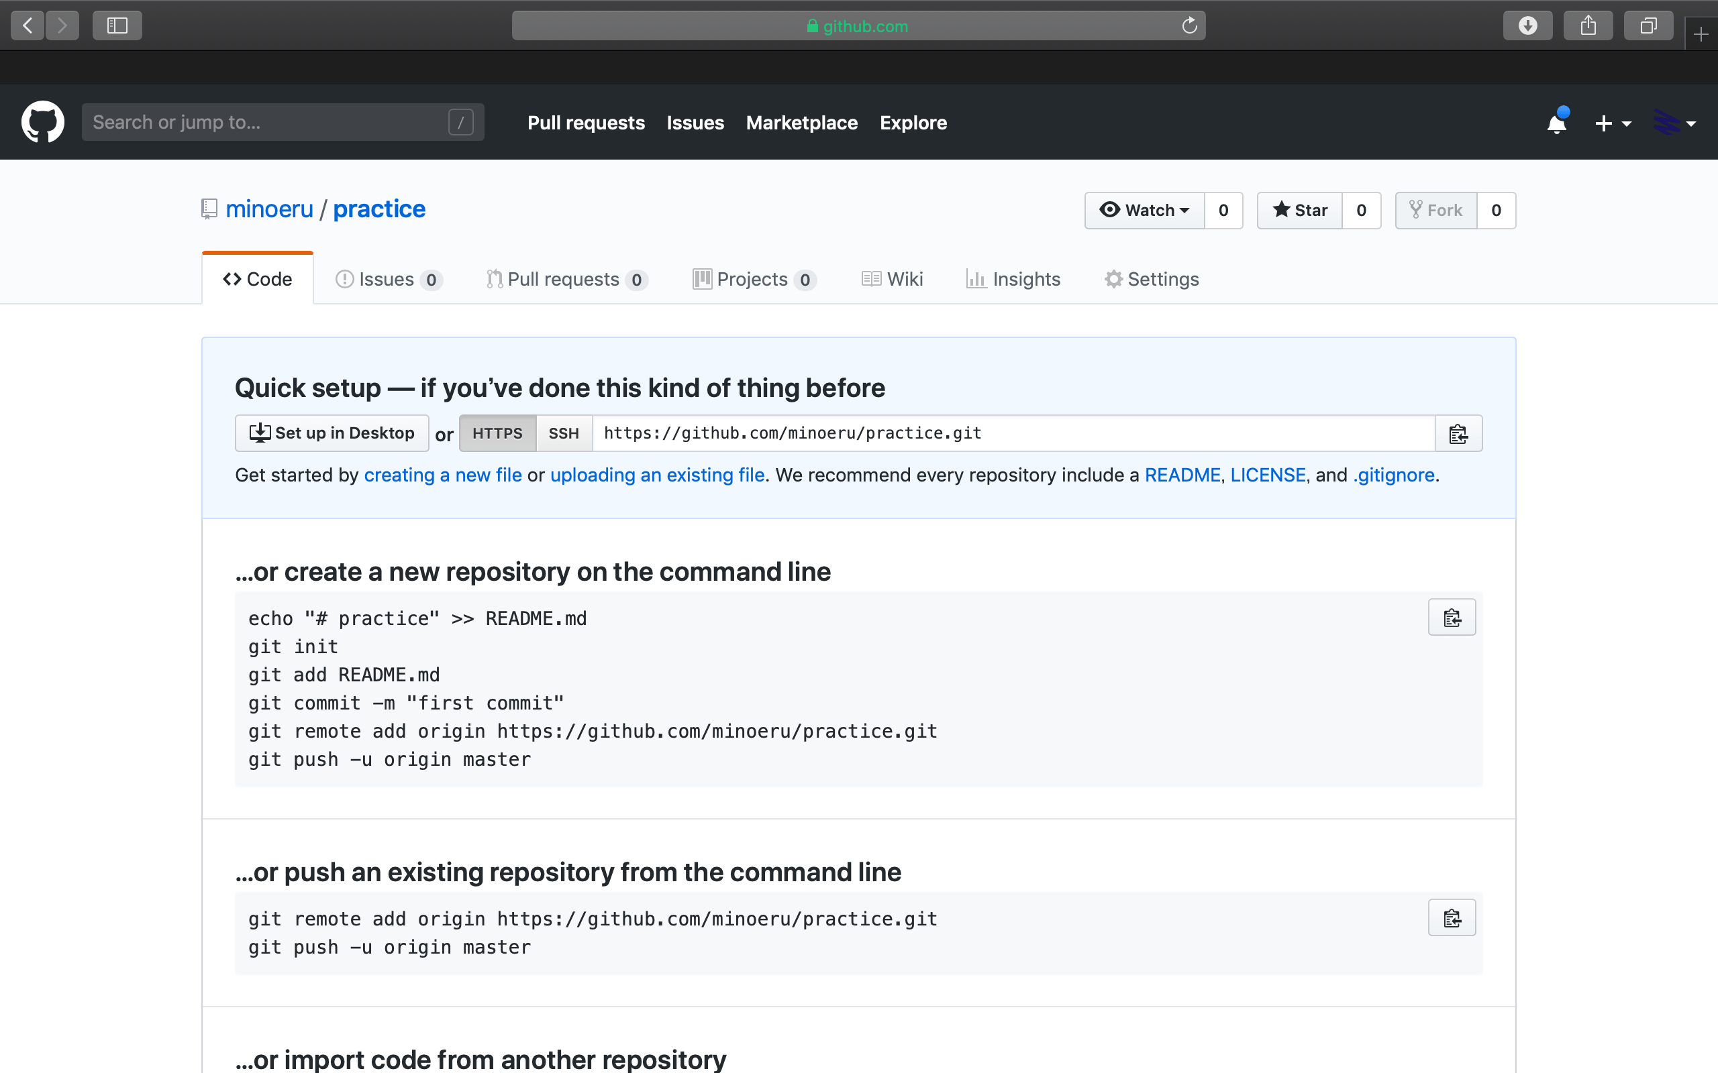The height and width of the screenshot is (1073, 1718).
Task: Switch to SSH clone protocol
Action: pyautogui.click(x=563, y=433)
